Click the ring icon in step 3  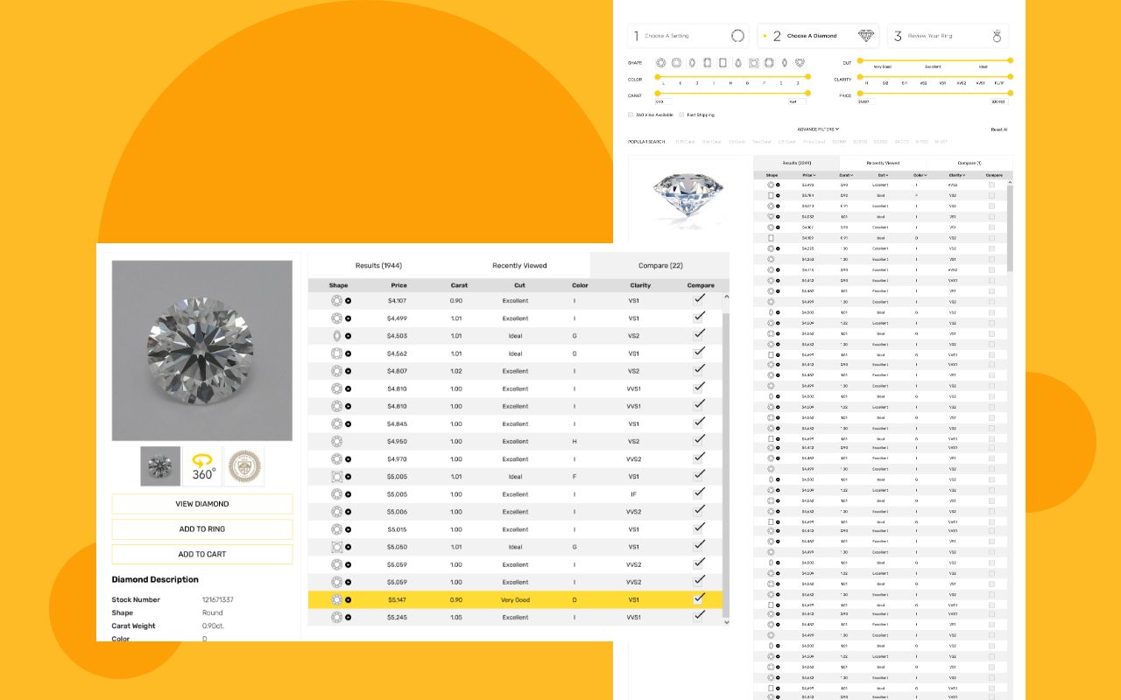[x=997, y=36]
